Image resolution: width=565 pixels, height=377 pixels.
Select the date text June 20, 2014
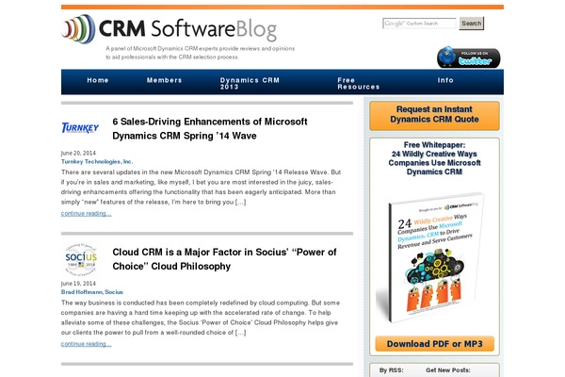(x=78, y=153)
